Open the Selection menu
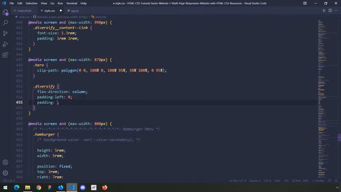The height and width of the screenshot is (192, 341). point(31,3)
